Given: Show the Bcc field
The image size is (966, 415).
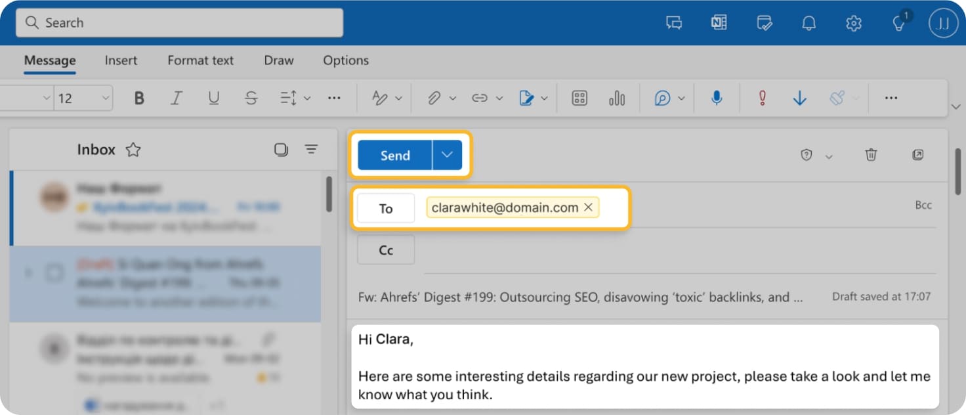Looking at the screenshot, I should [x=923, y=204].
